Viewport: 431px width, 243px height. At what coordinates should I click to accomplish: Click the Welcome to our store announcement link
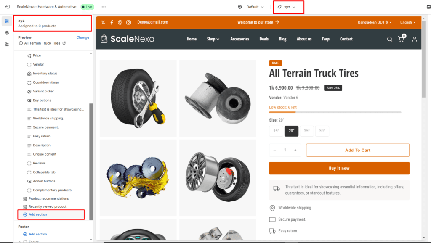pyautogui.click(x=258, y=22)
